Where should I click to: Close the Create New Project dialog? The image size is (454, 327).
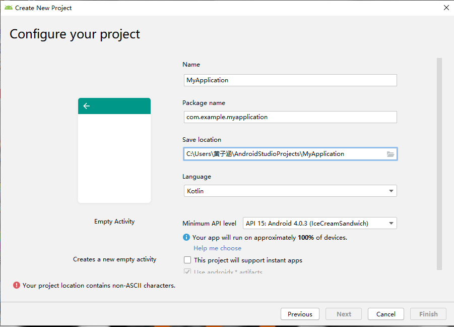(x=446, y=8)
